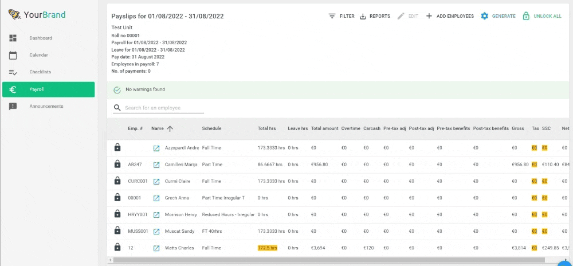Image resolution: width=573 pixels, height=266 pixels.
Task: Click the search magnifier icon
Action: click(x=117, y=108)
